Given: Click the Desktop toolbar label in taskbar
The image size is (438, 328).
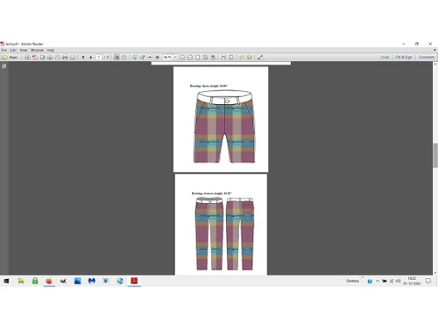Looking at the screenshot, I should click(352, 281).
